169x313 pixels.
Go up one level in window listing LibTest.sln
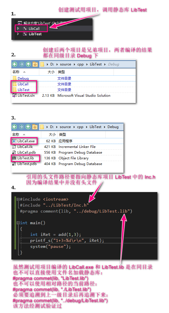click(x=28, y=64)
